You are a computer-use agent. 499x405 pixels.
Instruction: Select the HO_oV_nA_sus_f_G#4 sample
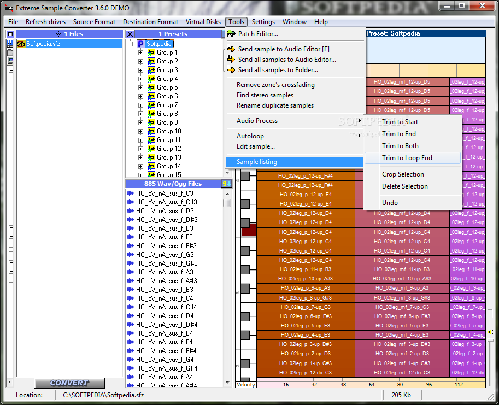click(x=167, y=368)
